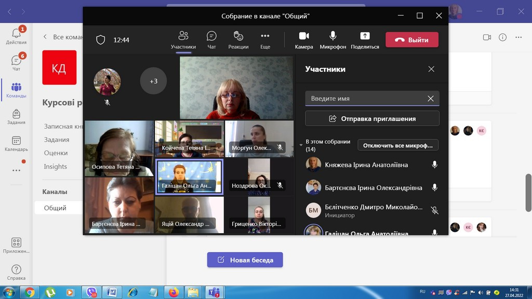Open Календарь in left sidebar
Screen dimensions: 532x299
pyautogui.click(x=16, y=143)
